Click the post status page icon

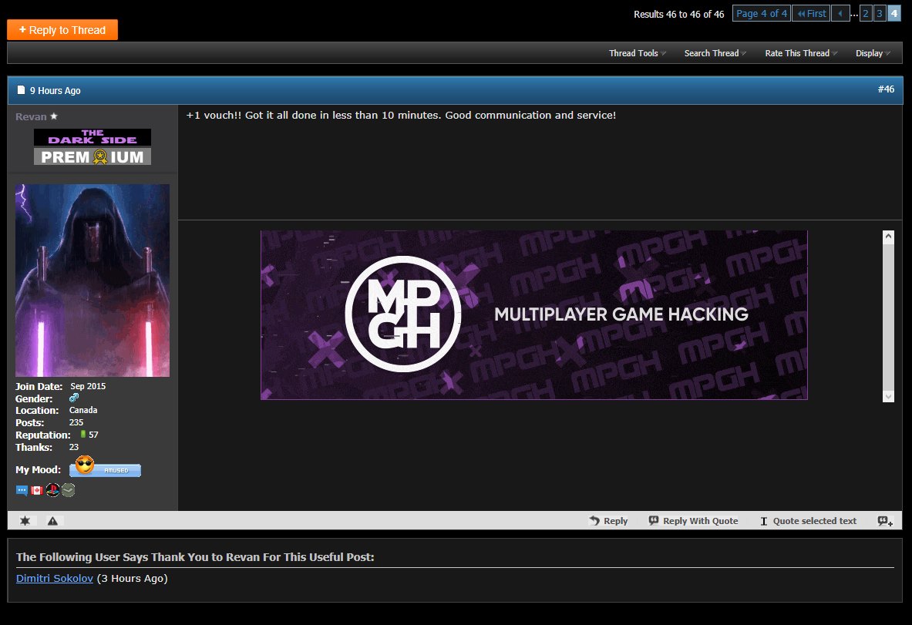coord(21,90)
